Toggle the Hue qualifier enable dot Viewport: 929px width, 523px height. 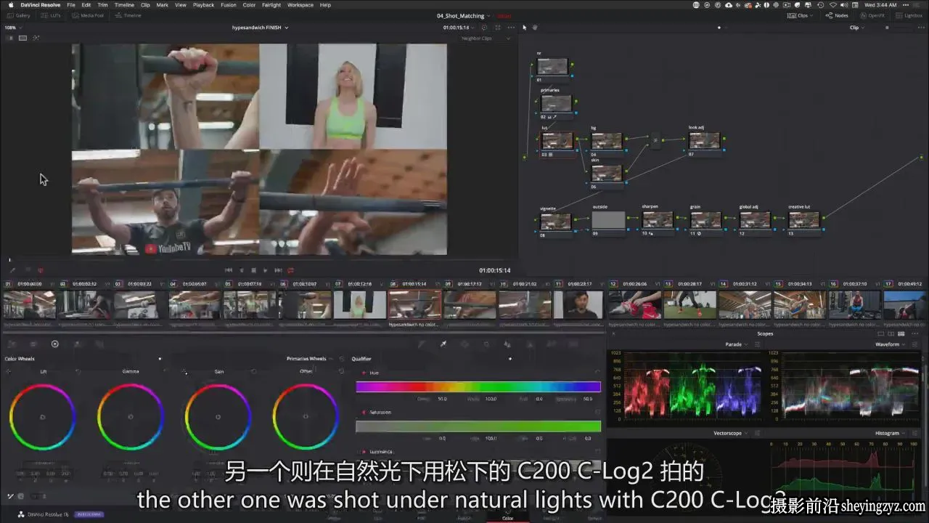(364, 373)
